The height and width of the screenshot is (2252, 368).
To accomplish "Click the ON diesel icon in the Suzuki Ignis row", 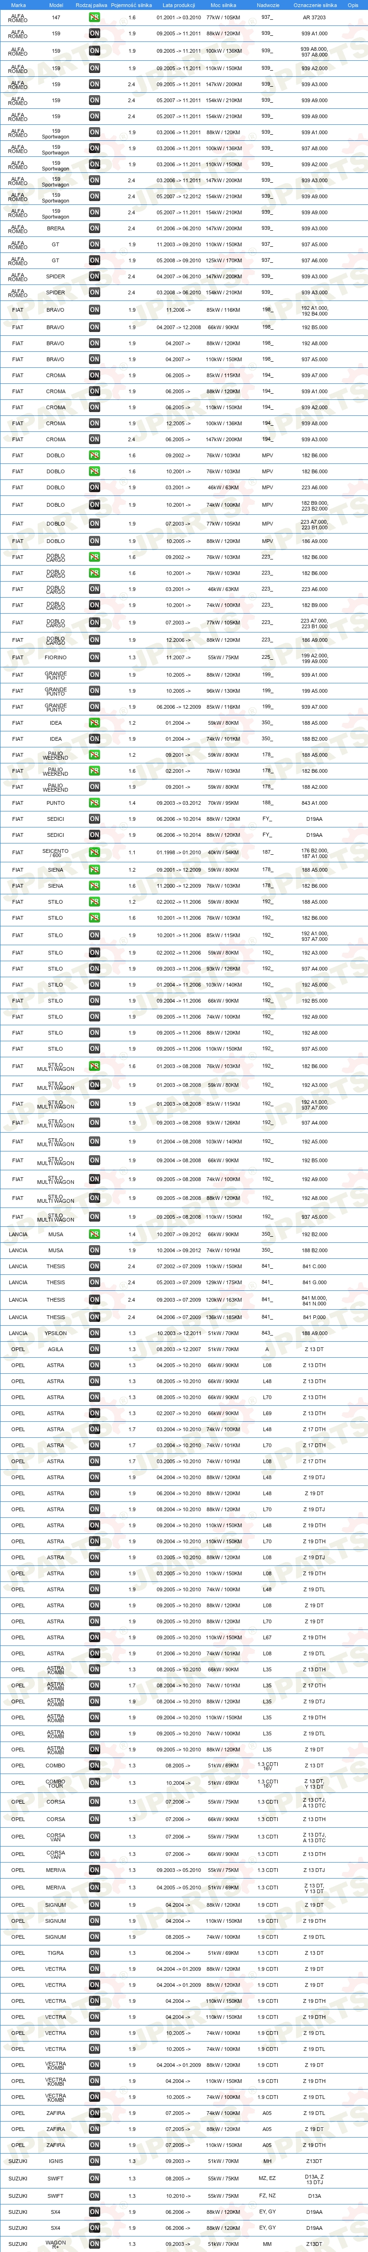I will click(95, 2161).
